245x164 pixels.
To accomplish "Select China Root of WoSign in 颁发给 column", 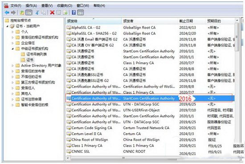I will tap(90, 140).
